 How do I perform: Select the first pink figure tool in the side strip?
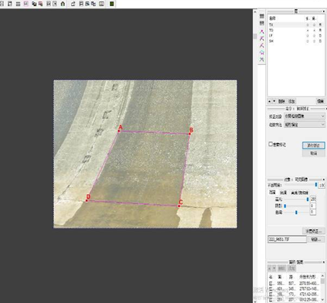click(262, 32)
